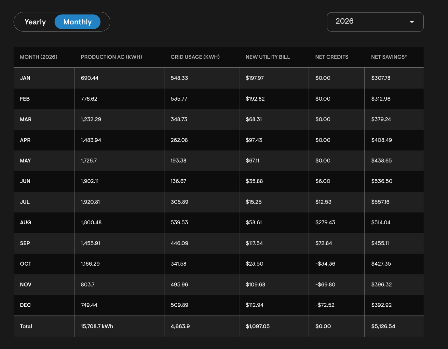The width and height of the screenshot is (448, 349).
Task: Select the APR row label
Action: [25, 140]
